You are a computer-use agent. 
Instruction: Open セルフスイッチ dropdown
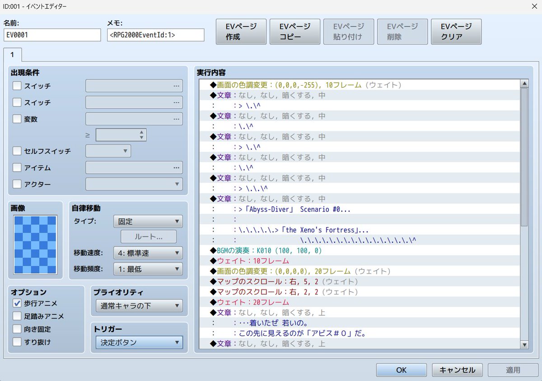click(108, 151)
